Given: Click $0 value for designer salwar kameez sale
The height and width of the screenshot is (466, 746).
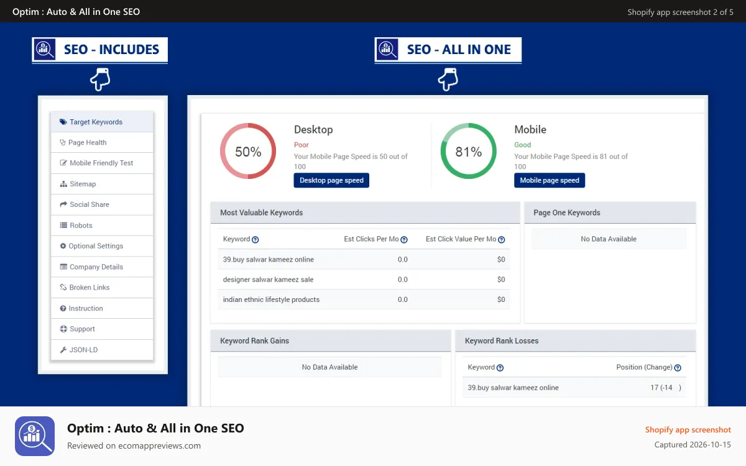Looking at the screenshot, I should 501,280.
